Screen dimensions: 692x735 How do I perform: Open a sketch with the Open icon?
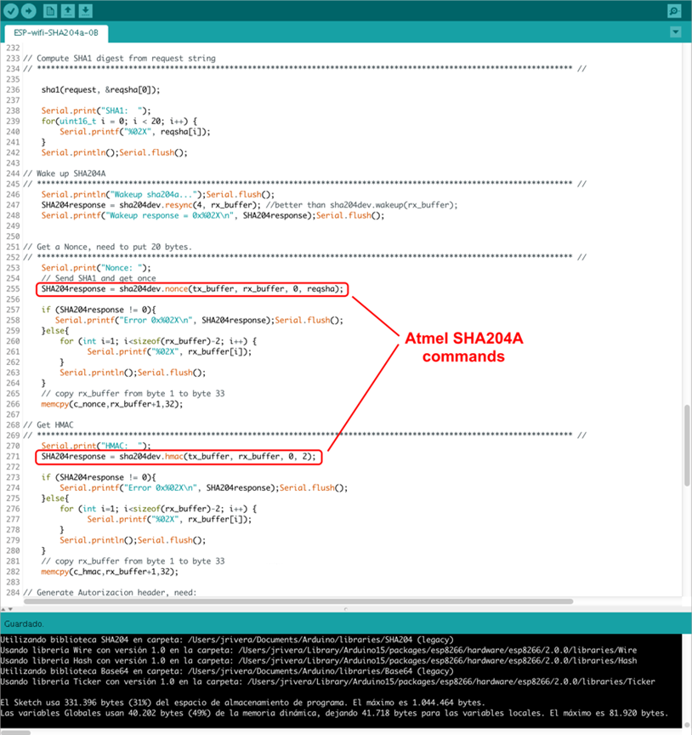pos(68,11)
